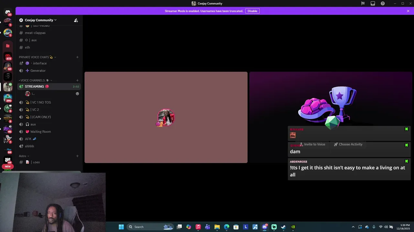Screen dimensions: 414x232
Task: Open the Inbox icon in title bar
Action: click(373, 4)
